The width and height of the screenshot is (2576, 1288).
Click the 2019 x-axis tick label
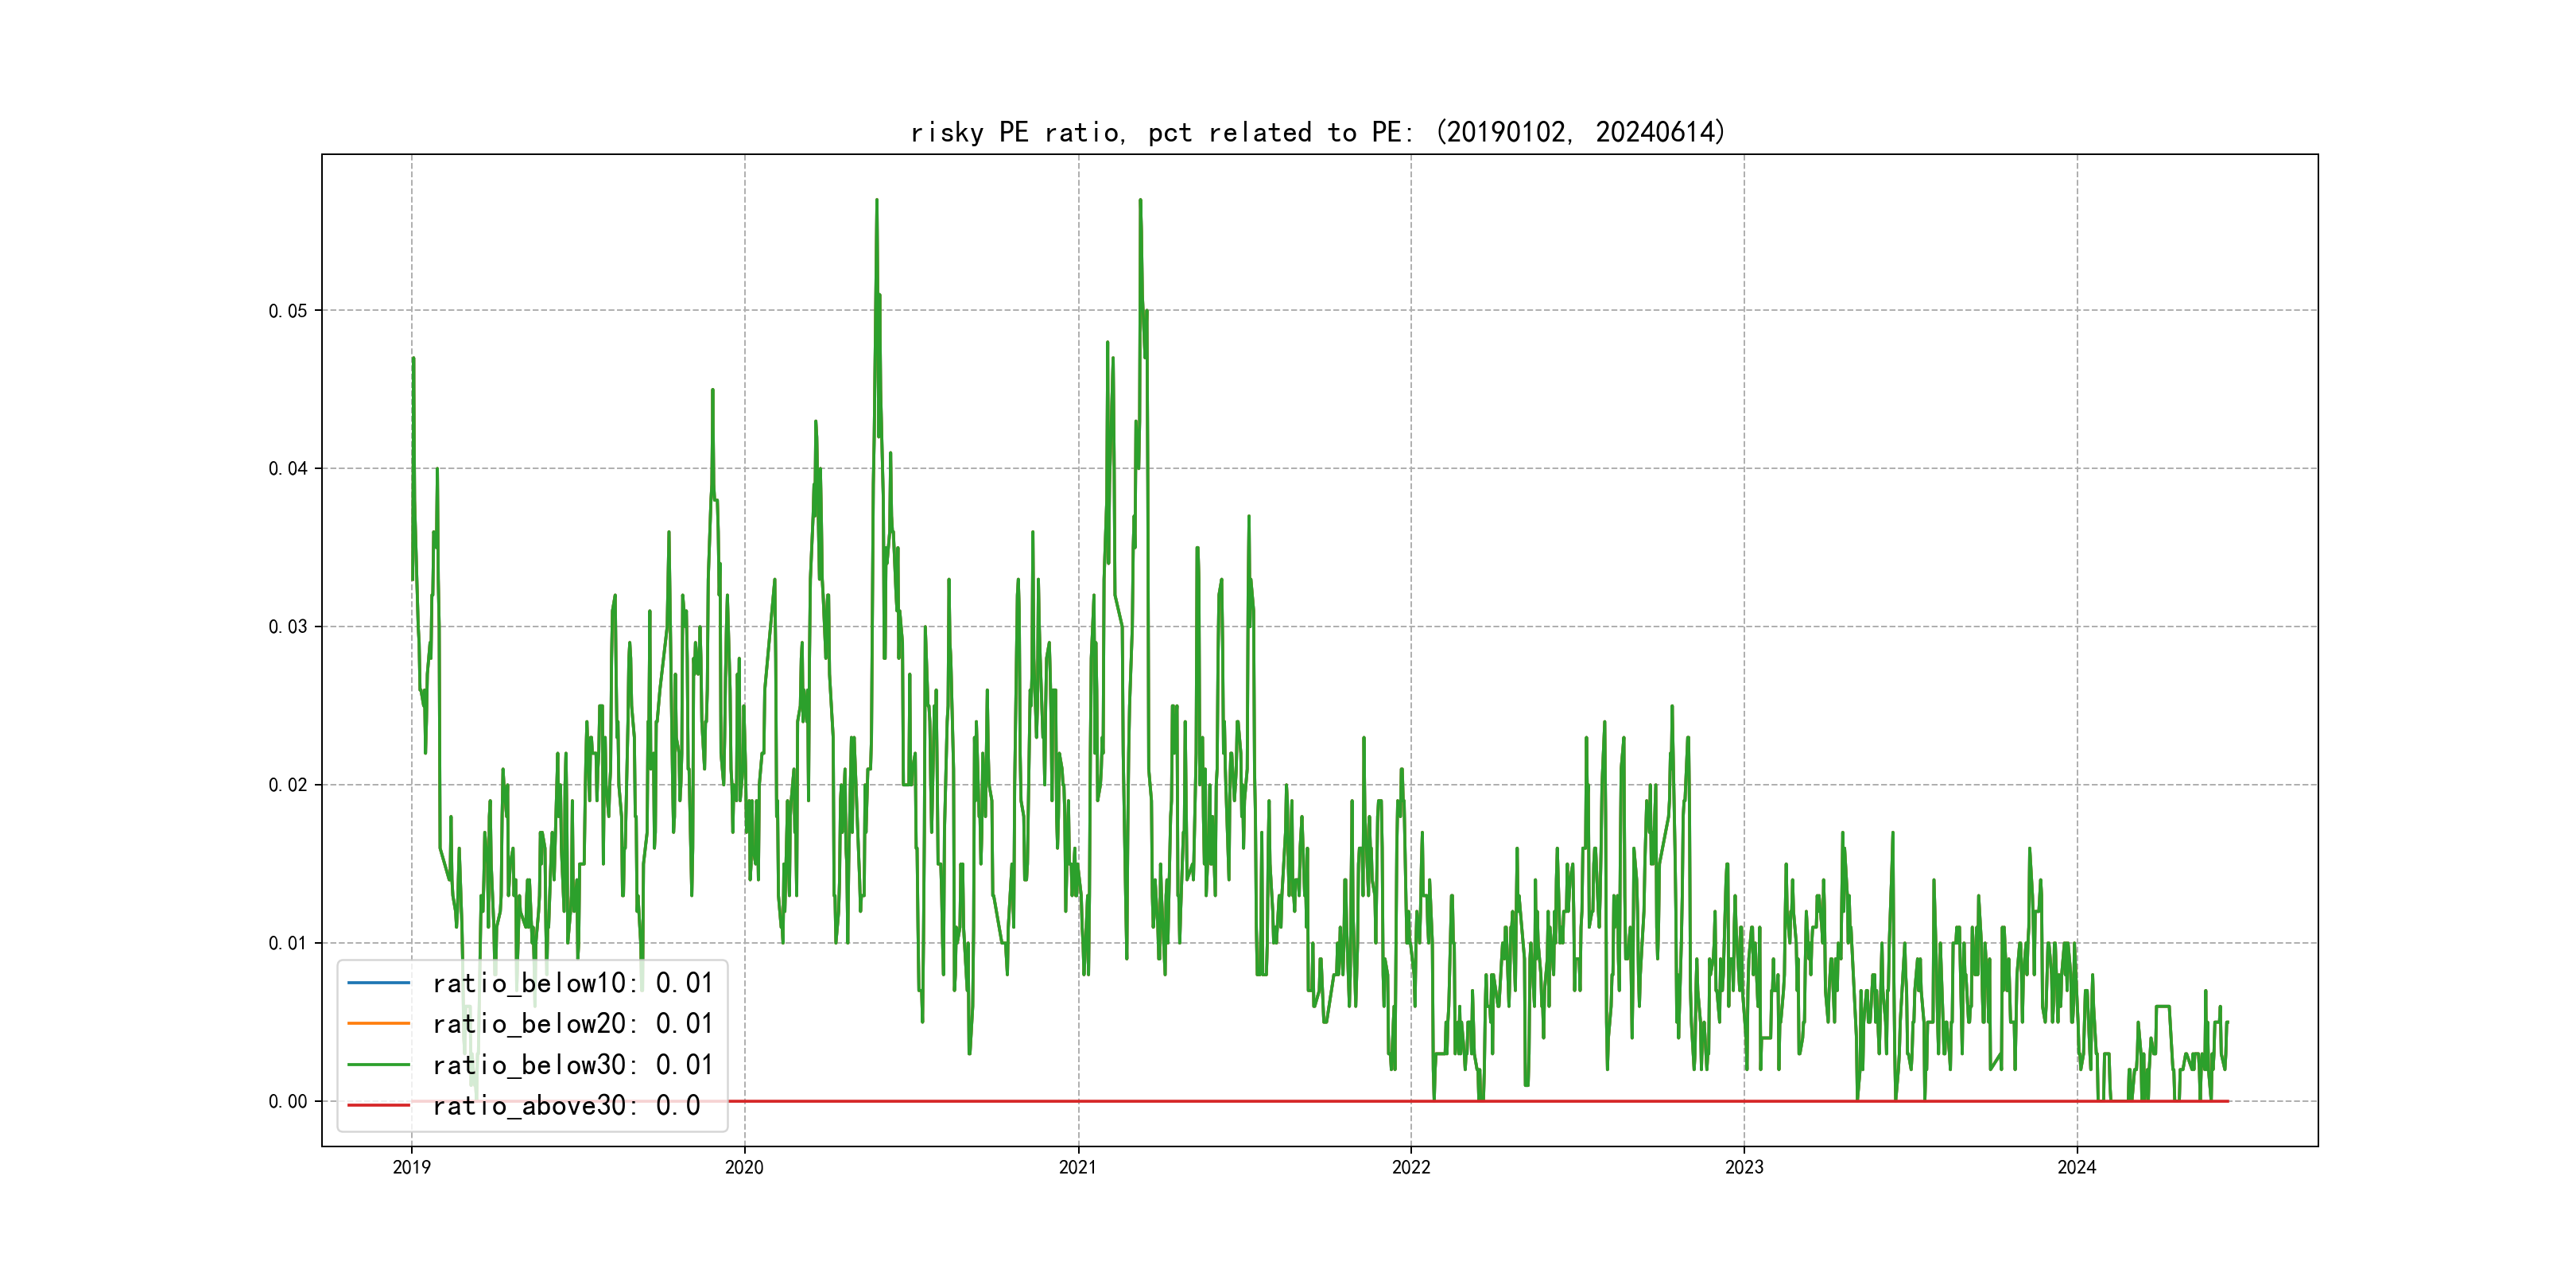click(411, 1167)
